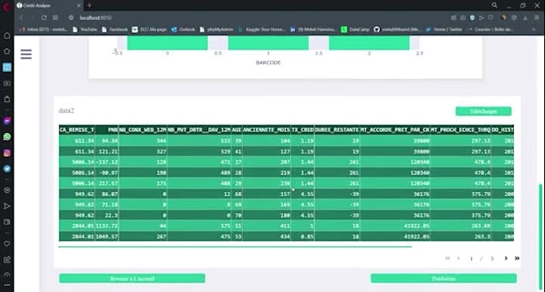Image resolution: width=545 pixels, height=292 pixels.
Task: Close the Credit Analyzer tab
Action: point(79,6)
